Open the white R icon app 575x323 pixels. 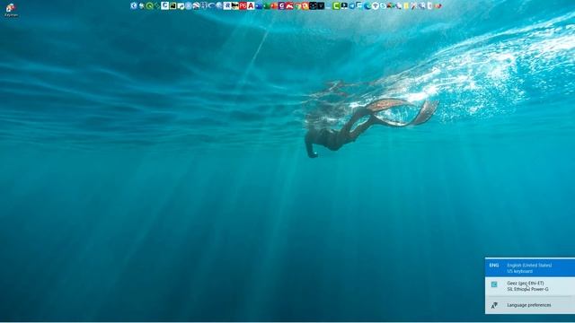click(x=227, y=5)
